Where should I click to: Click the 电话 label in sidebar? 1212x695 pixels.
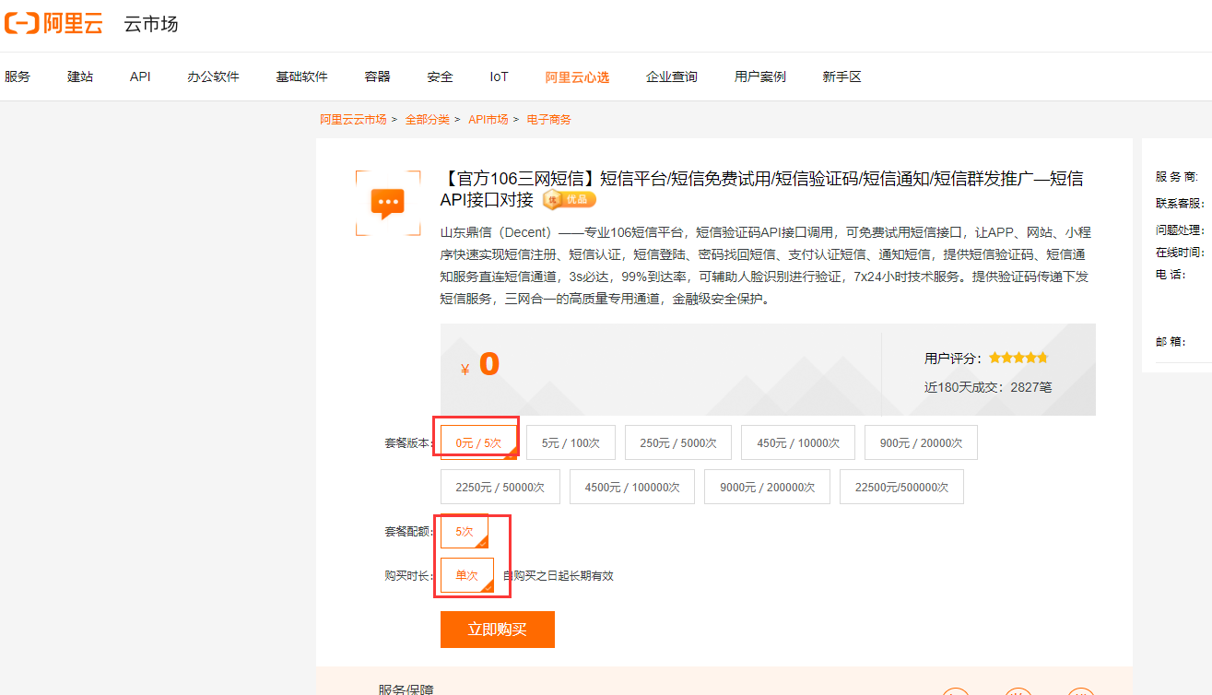coord(1171,275)
